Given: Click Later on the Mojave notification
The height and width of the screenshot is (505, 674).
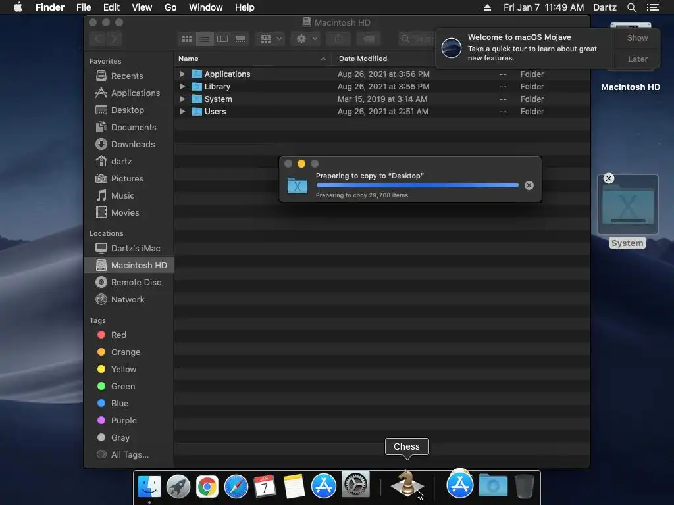Looking at the screenshot, I should [x=637, y=59].
